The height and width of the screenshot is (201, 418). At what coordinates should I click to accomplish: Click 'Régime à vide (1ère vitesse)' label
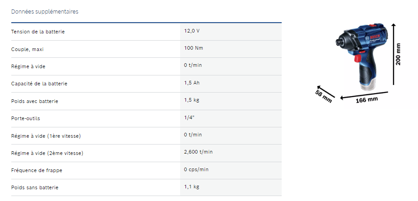(x=46, y=136)
